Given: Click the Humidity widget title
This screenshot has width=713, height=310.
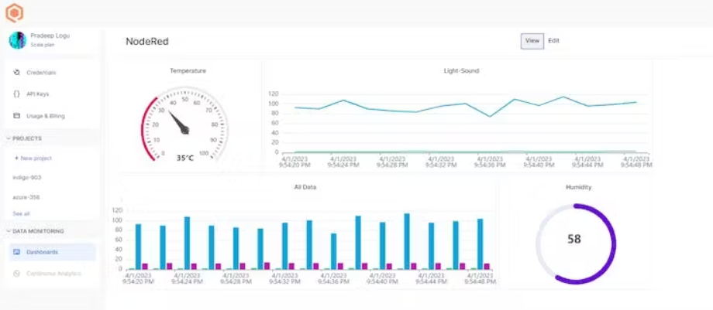Looking at the screenshot, I should tap(578, 187).
